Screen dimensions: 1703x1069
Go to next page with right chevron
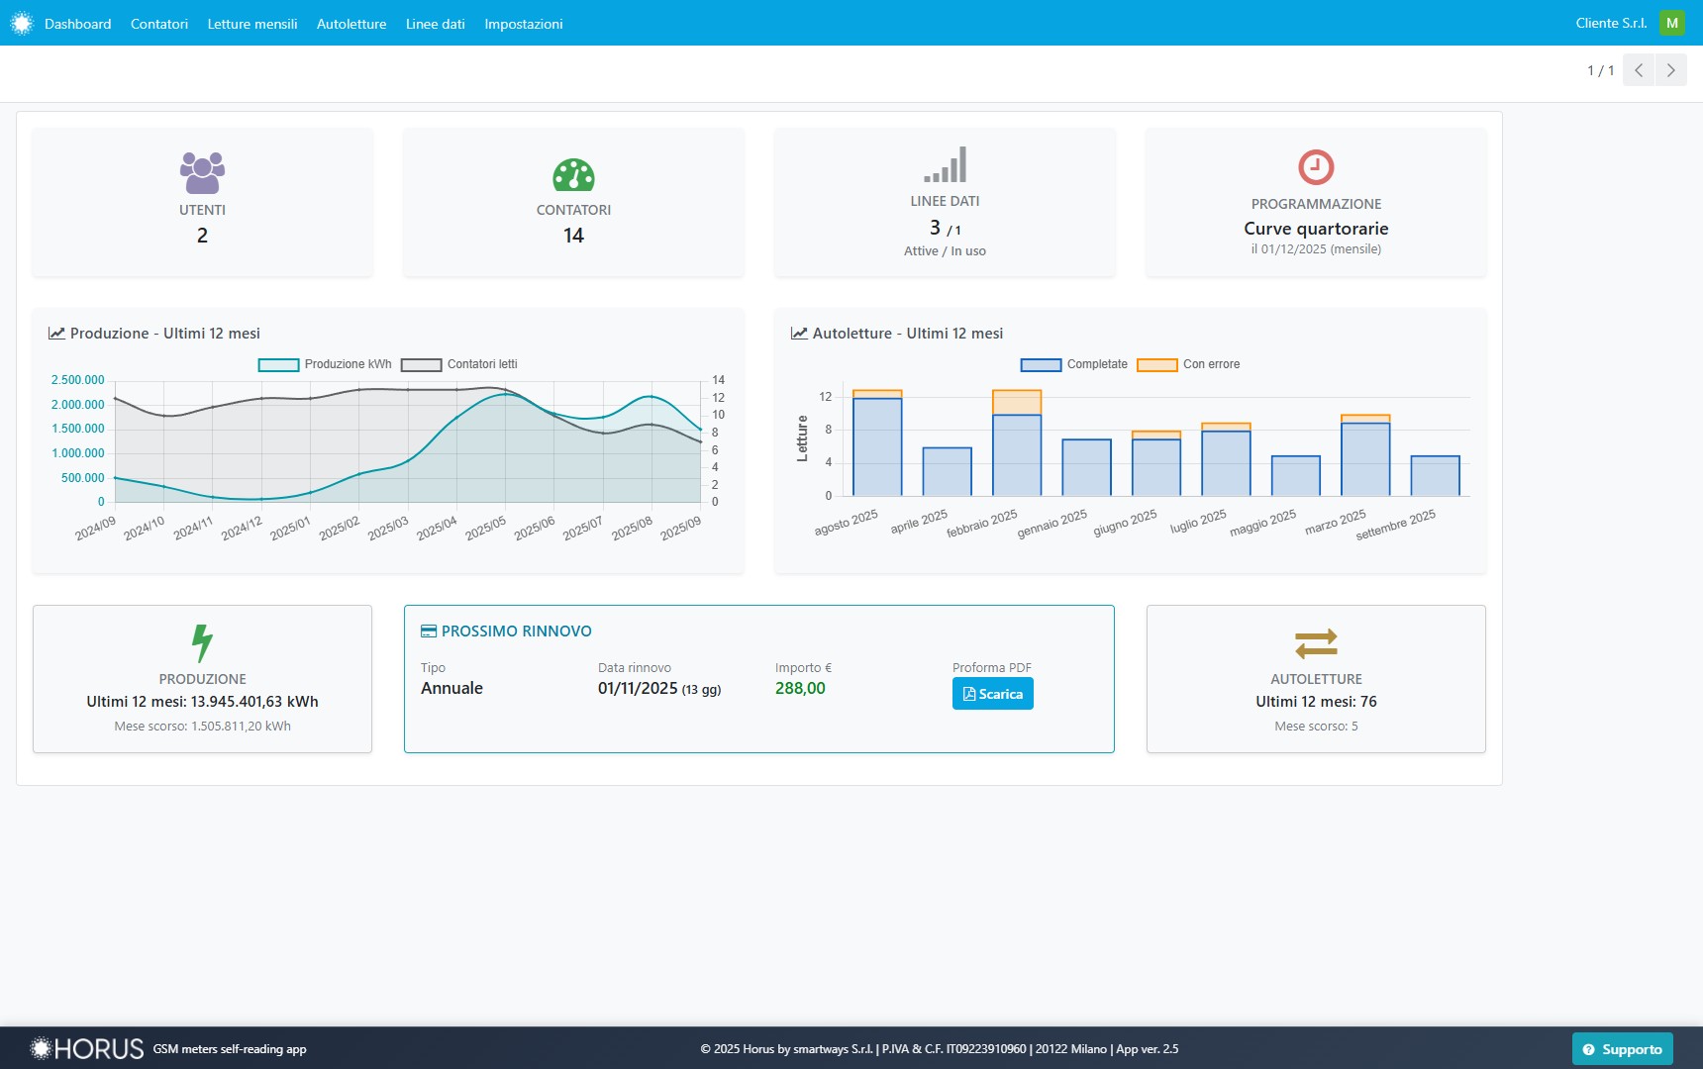(1671, 70)
